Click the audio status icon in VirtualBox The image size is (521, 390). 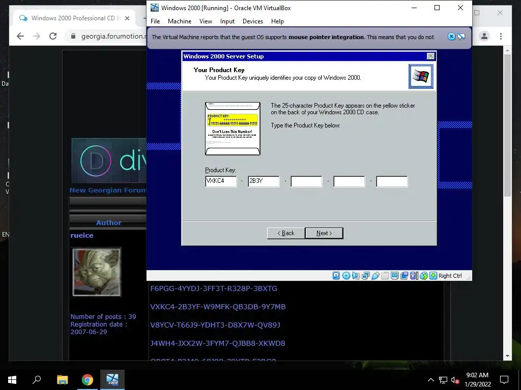tap(356, 276)
